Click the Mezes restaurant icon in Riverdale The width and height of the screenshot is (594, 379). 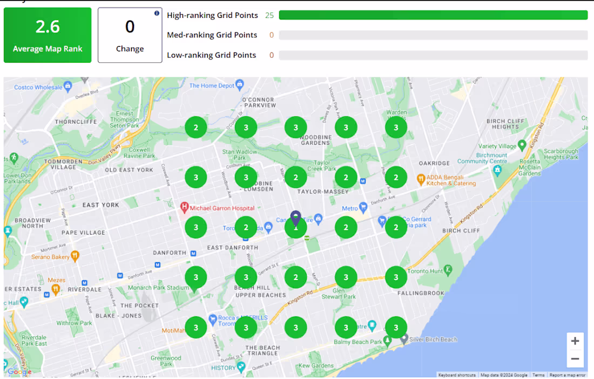(x=56, y=290)
